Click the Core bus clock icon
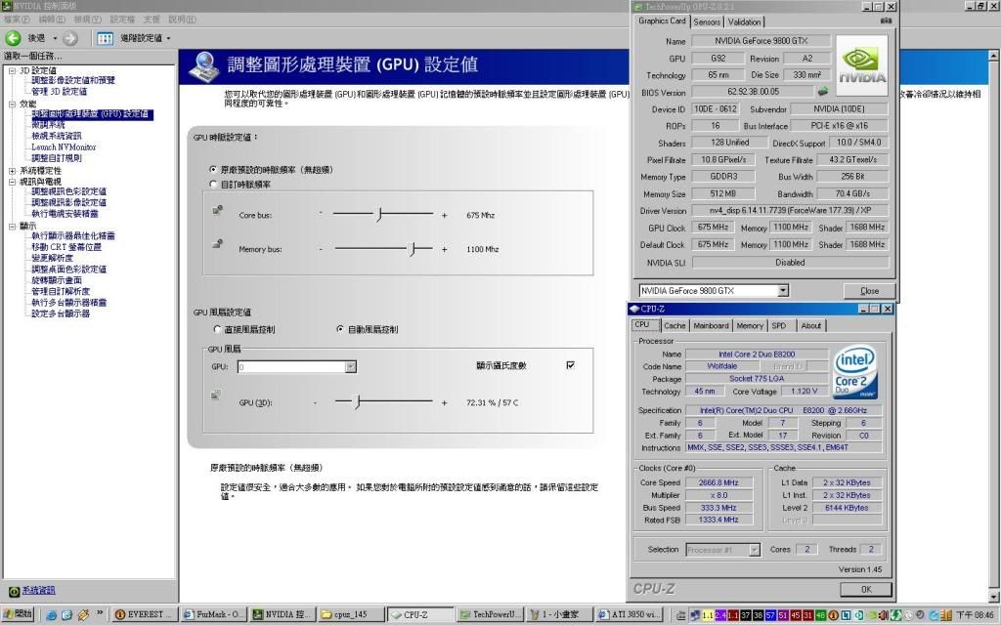This screenshot has height=625, width=1001. click(x=218, y=211)
